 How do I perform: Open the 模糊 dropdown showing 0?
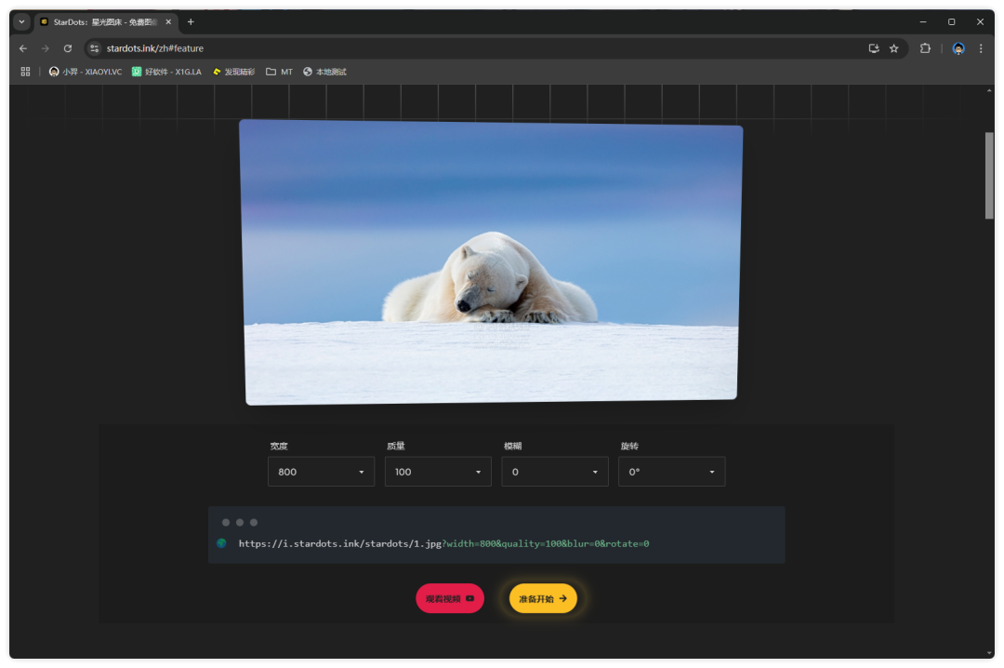tap(555, 472)
